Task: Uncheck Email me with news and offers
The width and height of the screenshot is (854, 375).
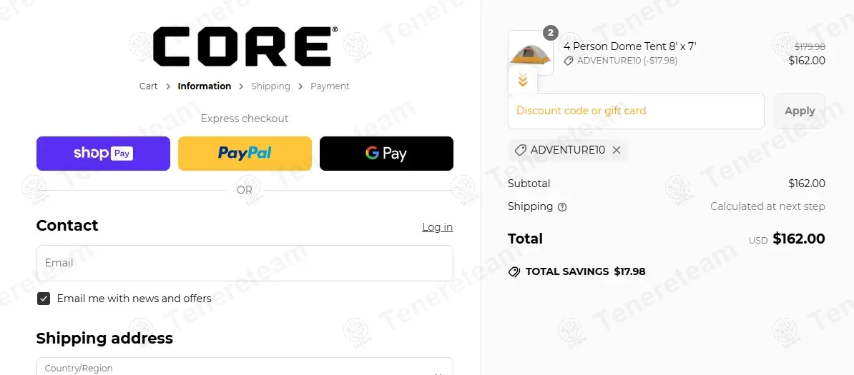Action: (44, 299)
